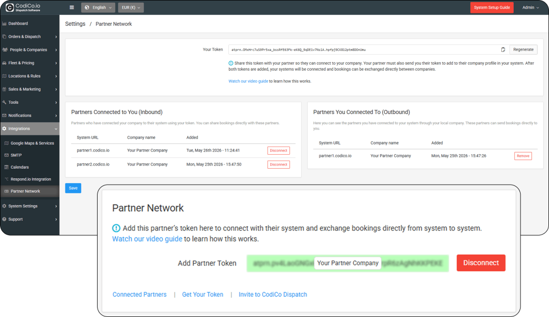The image size is (549, 317).
Task: Click the Orders & Dispatch sidebar icon
Action: (x=4, y=36)
